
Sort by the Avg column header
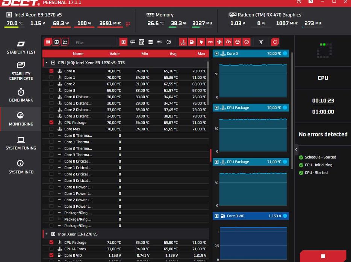tap(173, 54)
